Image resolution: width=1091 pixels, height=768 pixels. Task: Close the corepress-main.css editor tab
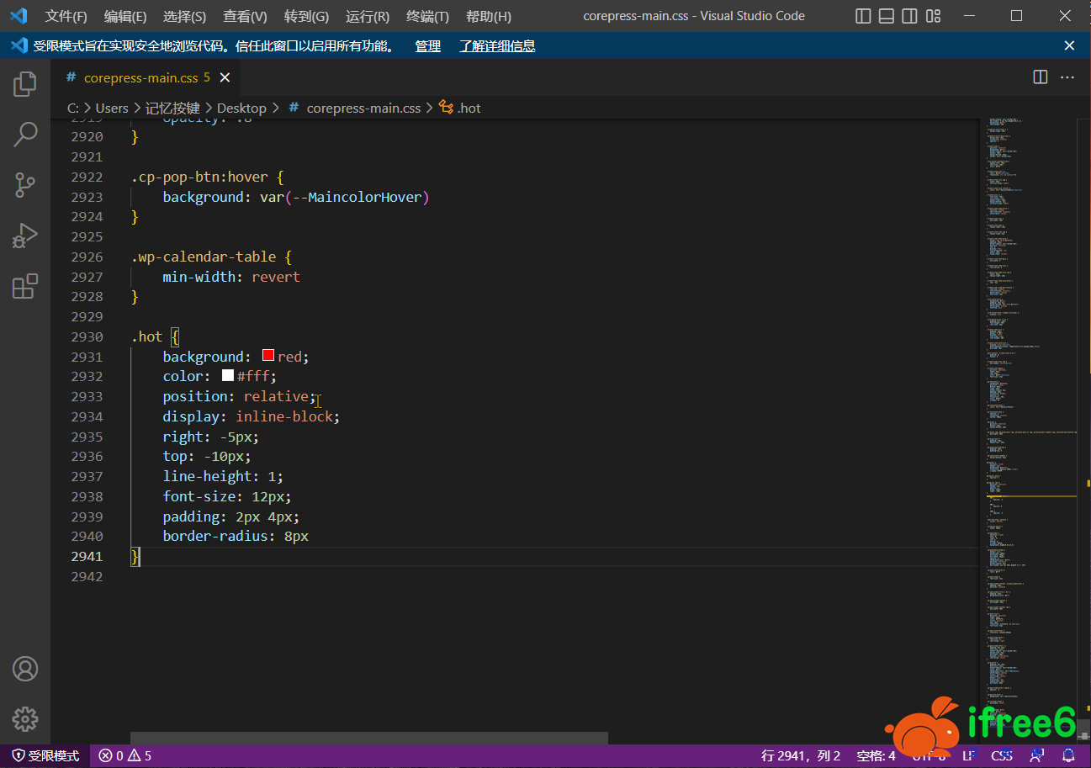point(225,77)
